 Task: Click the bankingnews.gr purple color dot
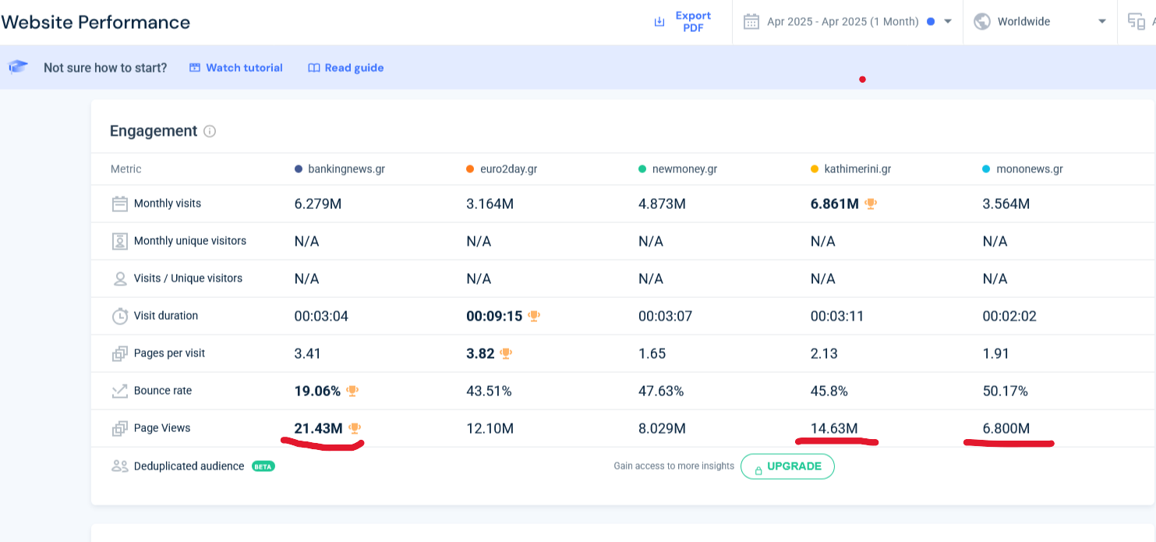pos(299,169)
